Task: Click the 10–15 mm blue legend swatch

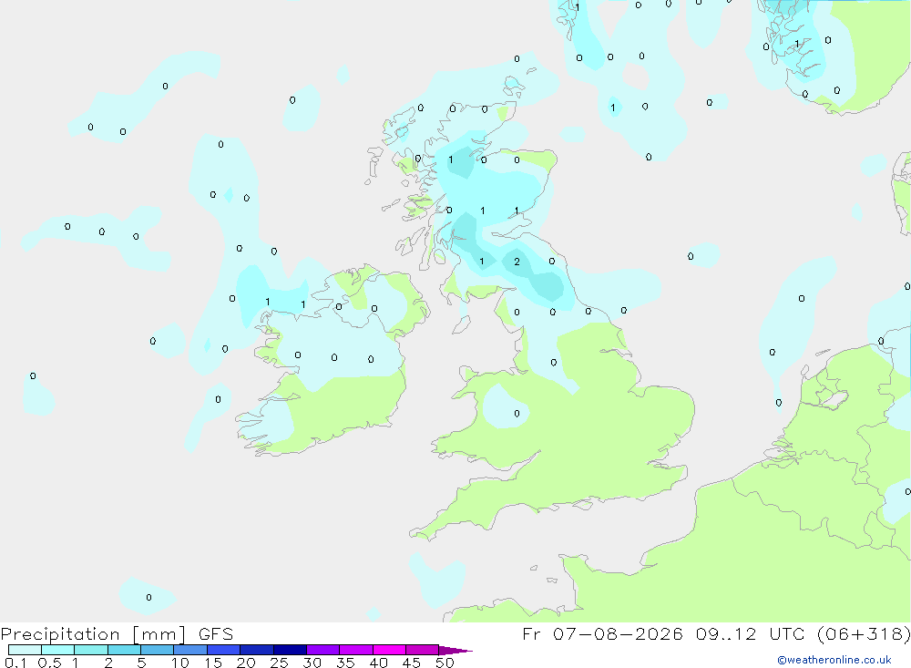Action: pos(190,650)
